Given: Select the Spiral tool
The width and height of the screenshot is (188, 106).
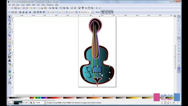Looking at the screenshot, I should coord(10,46).
